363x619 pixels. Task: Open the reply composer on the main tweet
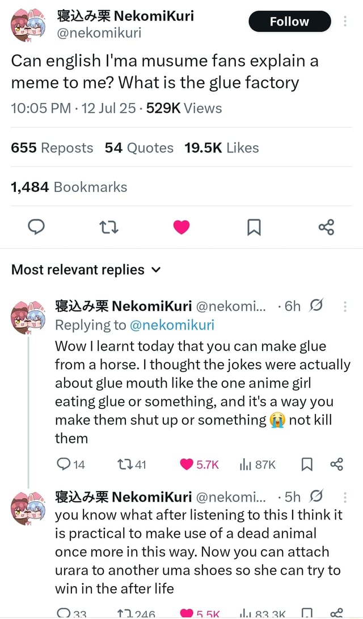(36, 227)
